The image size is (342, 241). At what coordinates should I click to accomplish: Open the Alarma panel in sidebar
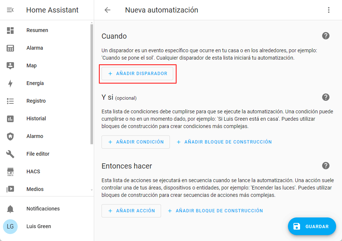click(x=35, y=48)
